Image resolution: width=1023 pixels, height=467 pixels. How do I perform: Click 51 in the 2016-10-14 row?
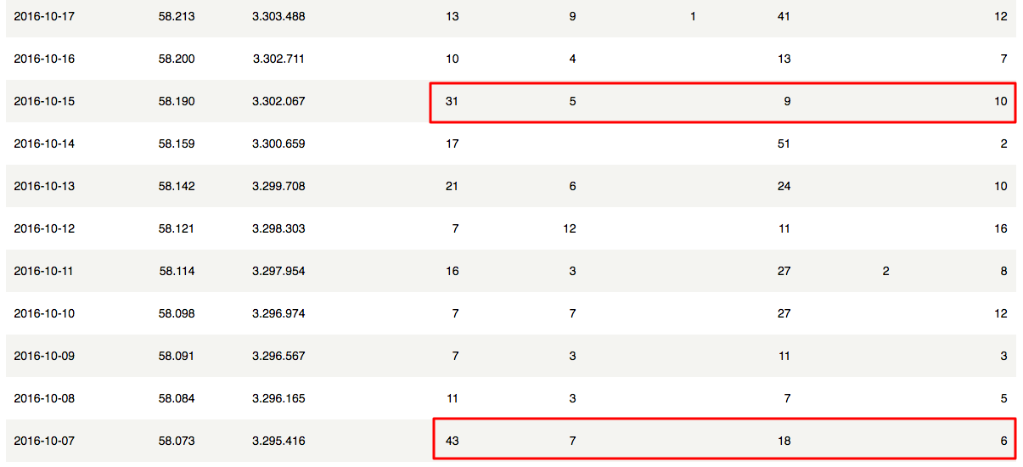click(784, 143)
